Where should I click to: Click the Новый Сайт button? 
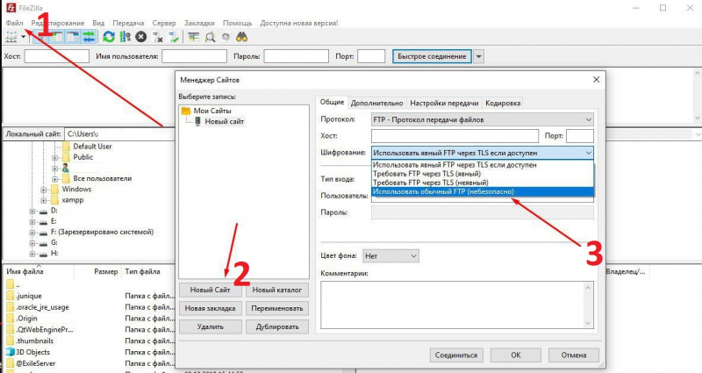(210, 290)
